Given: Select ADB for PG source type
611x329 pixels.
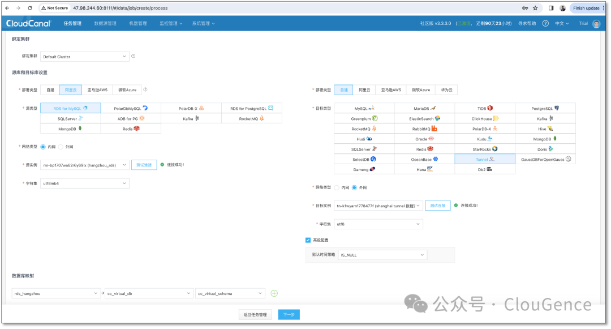Looking at the screenshot, I should click(x=131, y=118).
